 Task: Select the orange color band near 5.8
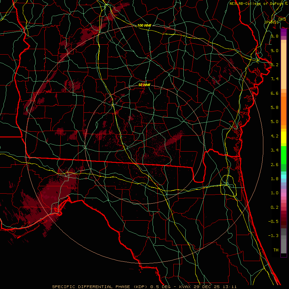(x=284, y=108)
